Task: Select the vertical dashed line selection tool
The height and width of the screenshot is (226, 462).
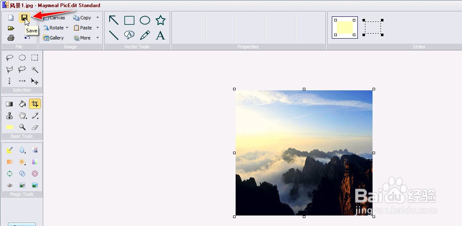Action: tap(9, 81)
